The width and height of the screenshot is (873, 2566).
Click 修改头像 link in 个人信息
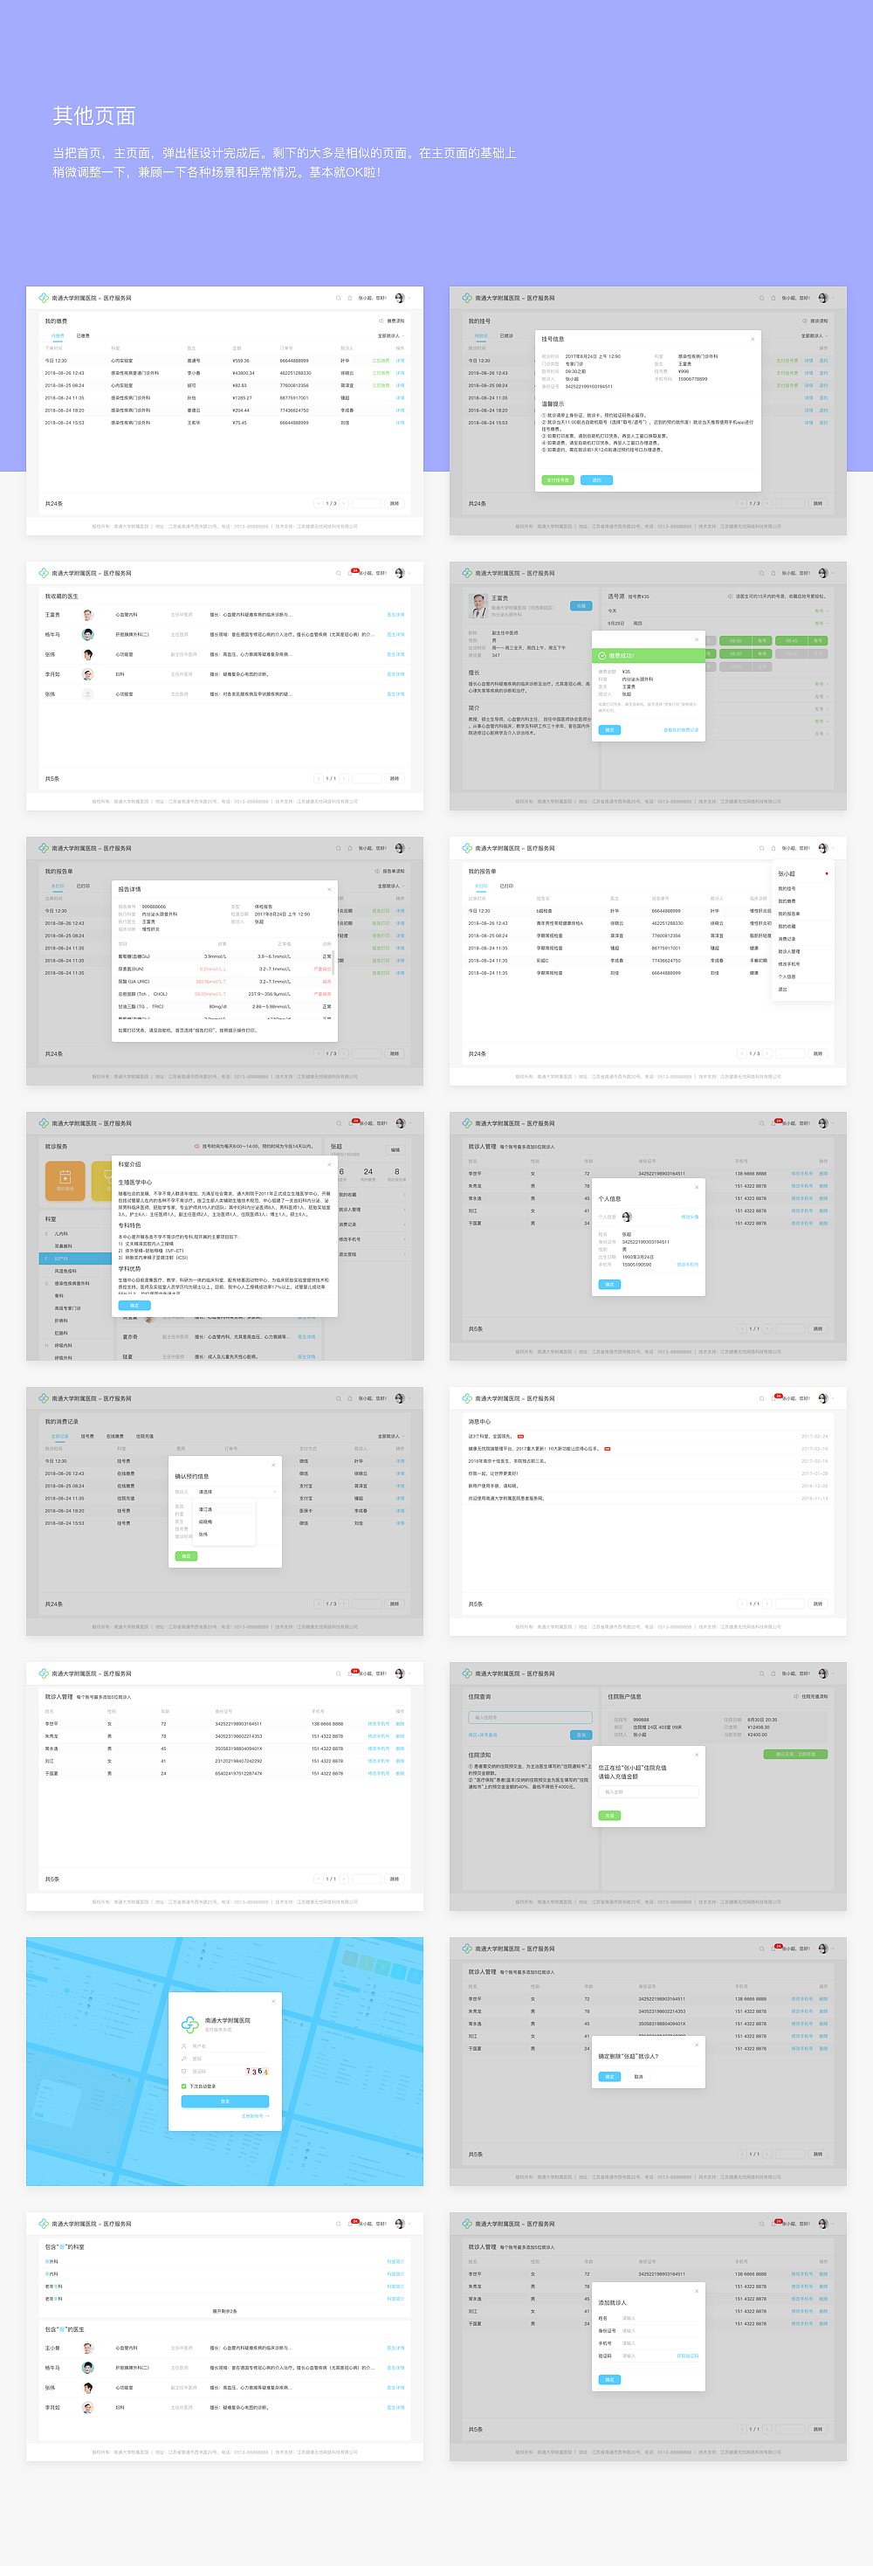coord(690,1217)
